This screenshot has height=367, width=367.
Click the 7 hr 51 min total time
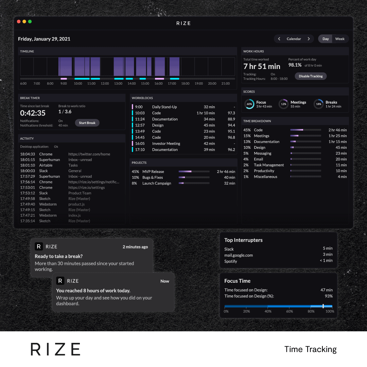point(262,67)
